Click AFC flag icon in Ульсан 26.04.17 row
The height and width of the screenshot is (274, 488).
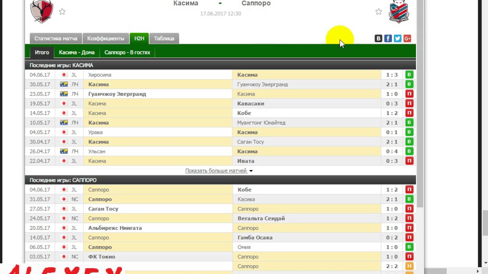point(64,151)
